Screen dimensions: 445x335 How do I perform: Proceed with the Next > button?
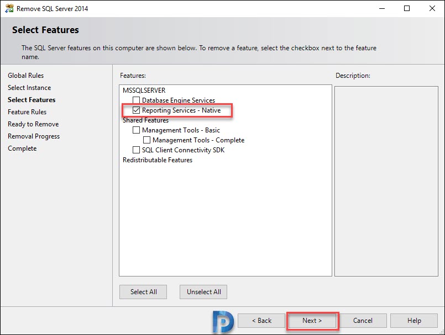(x=312, y=321)
